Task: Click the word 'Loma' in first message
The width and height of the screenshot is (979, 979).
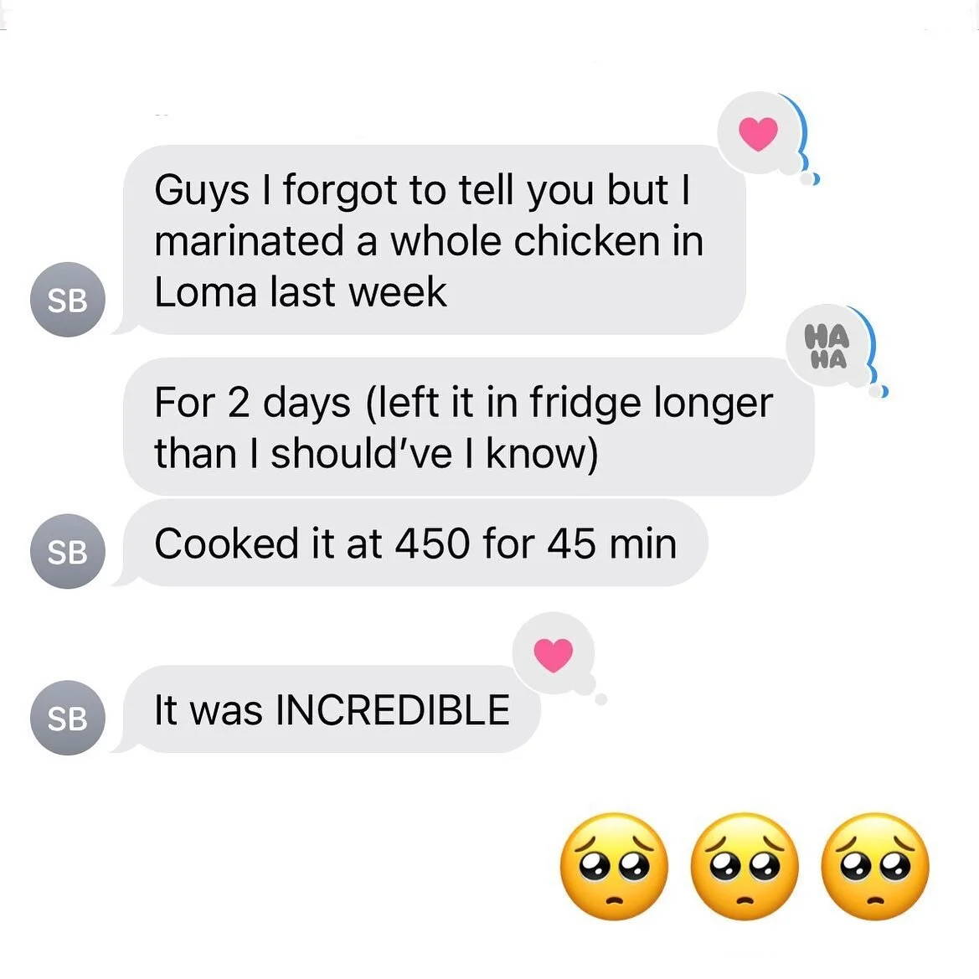Action: click(x=205, y=292)
